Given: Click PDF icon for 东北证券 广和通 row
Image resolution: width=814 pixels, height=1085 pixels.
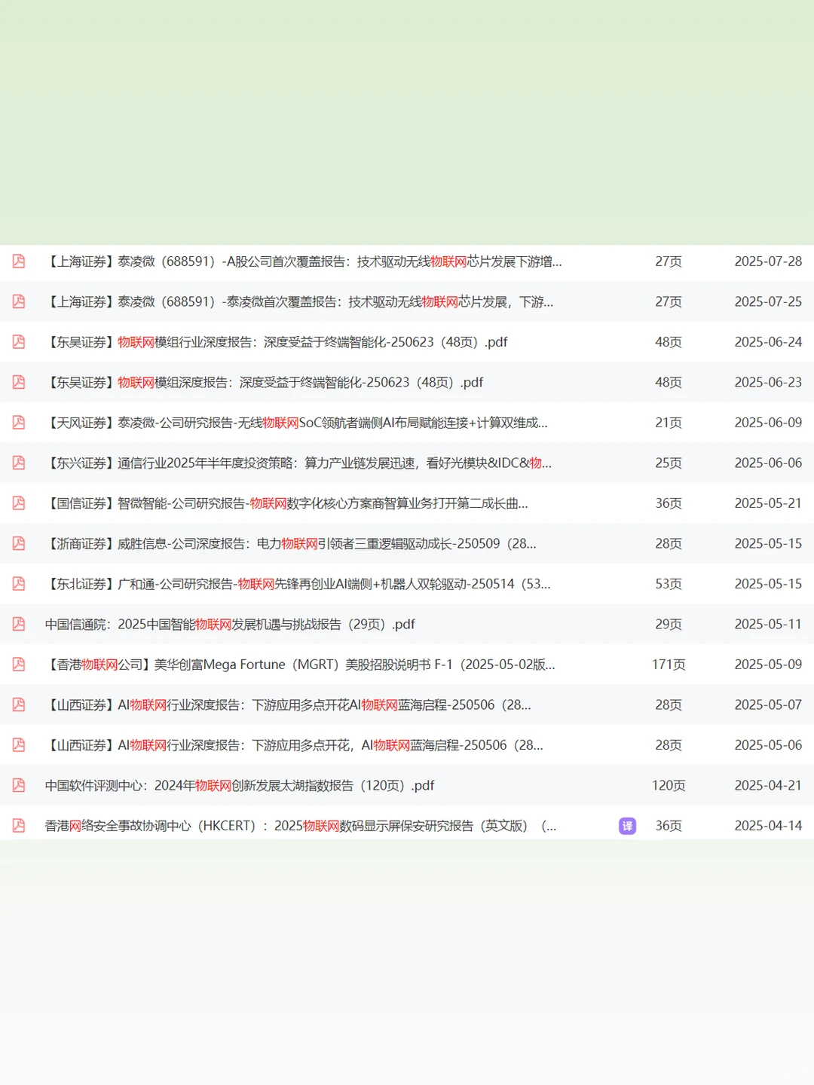Looking at the screenshot, I should [x=19, y=584].
